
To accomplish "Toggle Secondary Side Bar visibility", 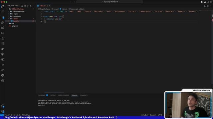I will coord(208,2).
